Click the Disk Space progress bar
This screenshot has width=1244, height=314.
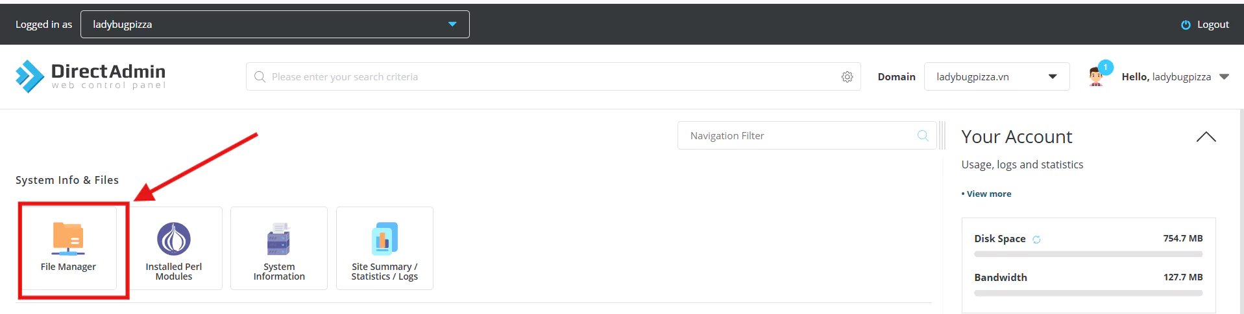coord(1088,254)
